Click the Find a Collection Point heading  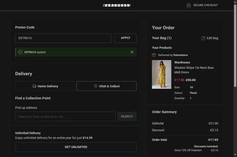[33, 98]
